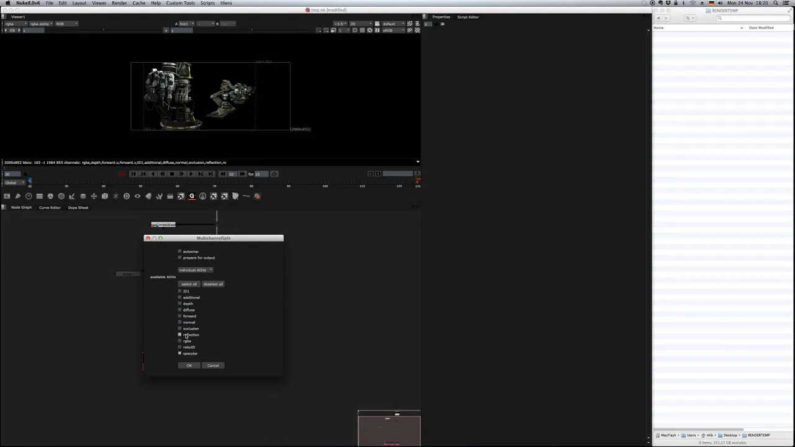The height and width of the screenshot is (447, 795).
Task: Open the individual AOVs dropdown
Action: pyautogui.click(x=195, y=270)
